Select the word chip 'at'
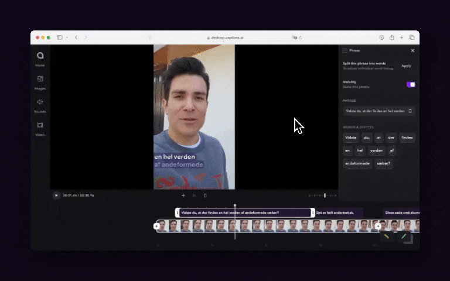The height and width of the screenshot is (281, 450). point(379,138)
